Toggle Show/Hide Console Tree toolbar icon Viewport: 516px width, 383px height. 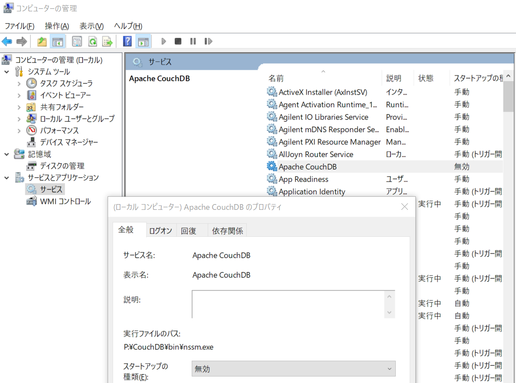[x=58, y=41]
